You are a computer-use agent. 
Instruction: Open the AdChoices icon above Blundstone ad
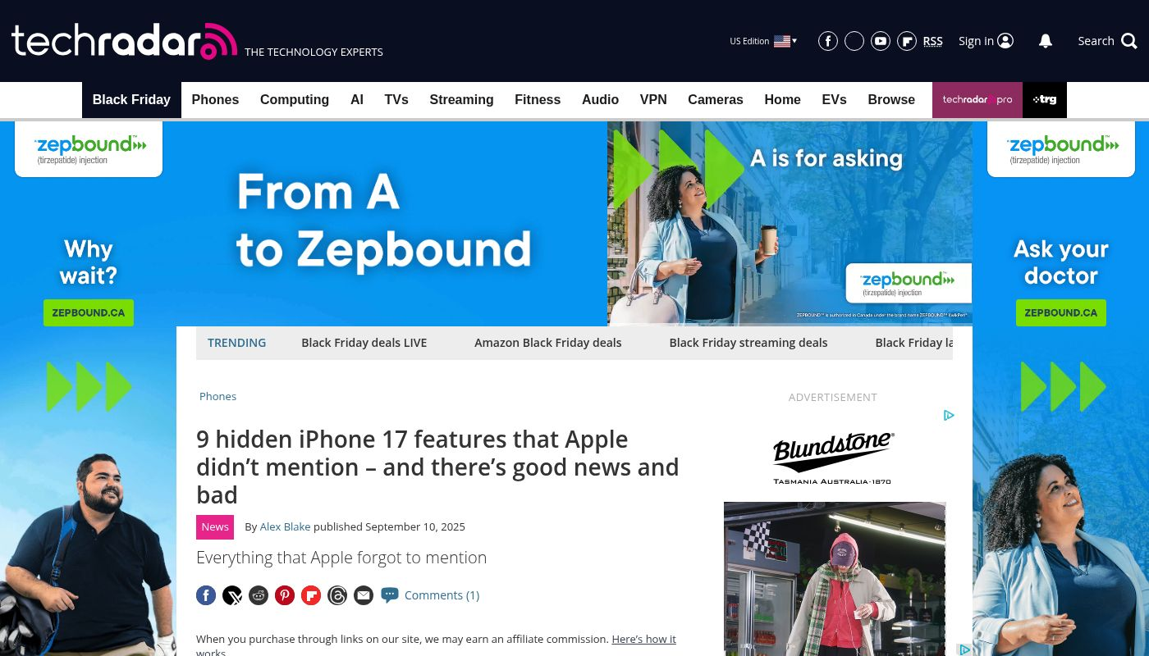click(x=949, y=416)
